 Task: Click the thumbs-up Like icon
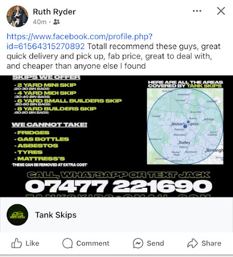tap(17, 243)
